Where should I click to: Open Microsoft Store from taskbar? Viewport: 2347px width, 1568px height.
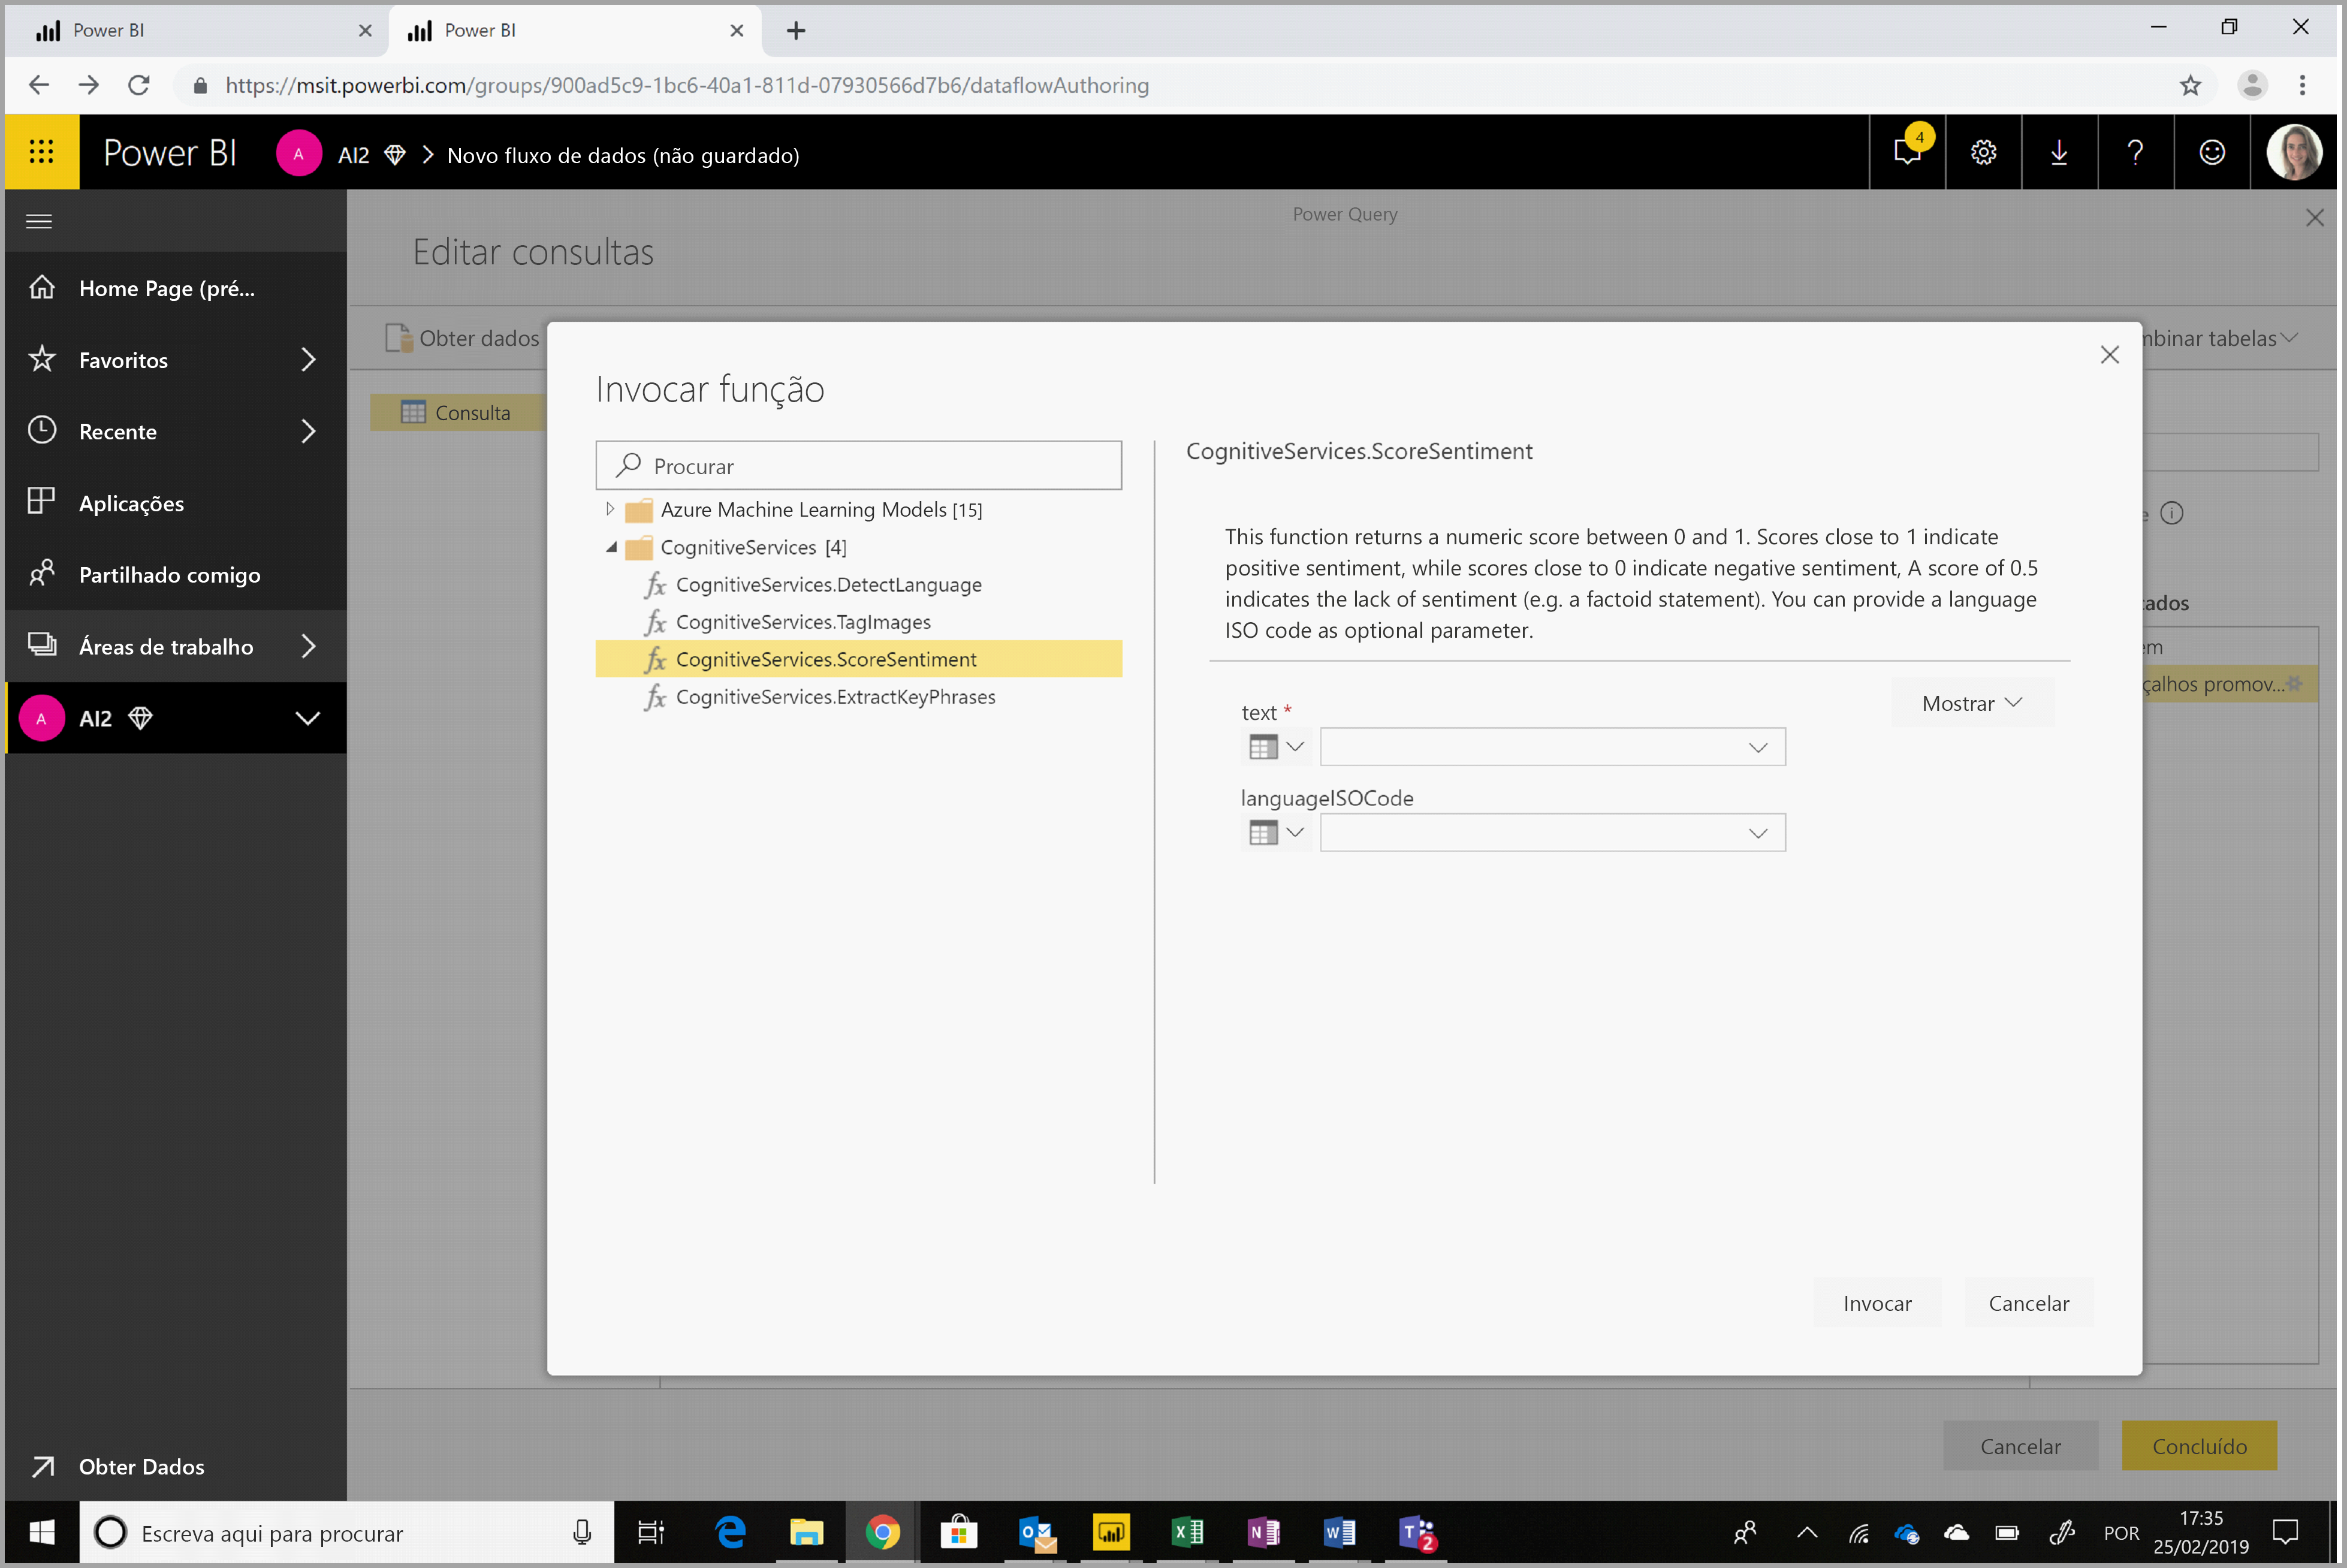click(x=958, y=1532)
